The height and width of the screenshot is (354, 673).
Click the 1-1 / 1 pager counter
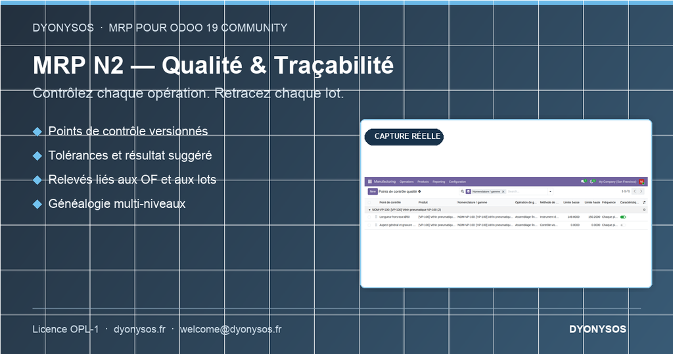tap(626, 191)
